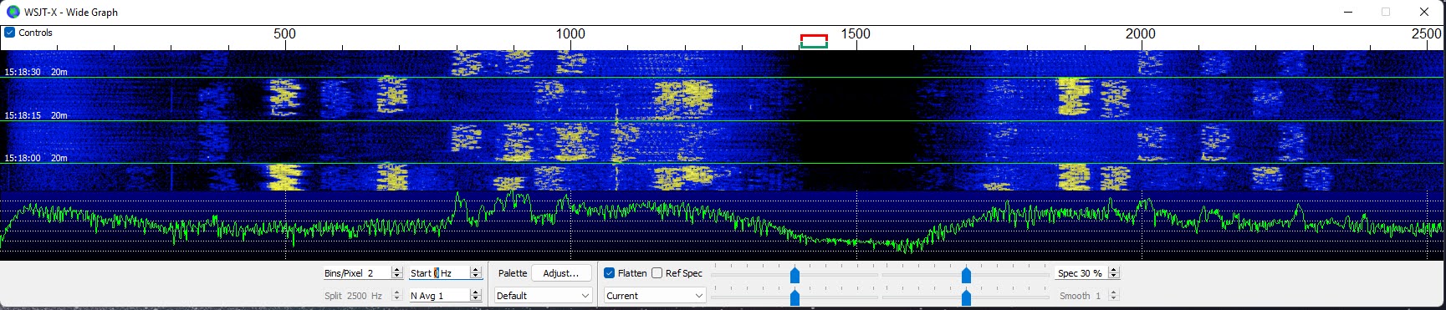This screenshot has width=1446, height=310.
Task: Disable the Flatten checkbox
Action: (609, 273)
